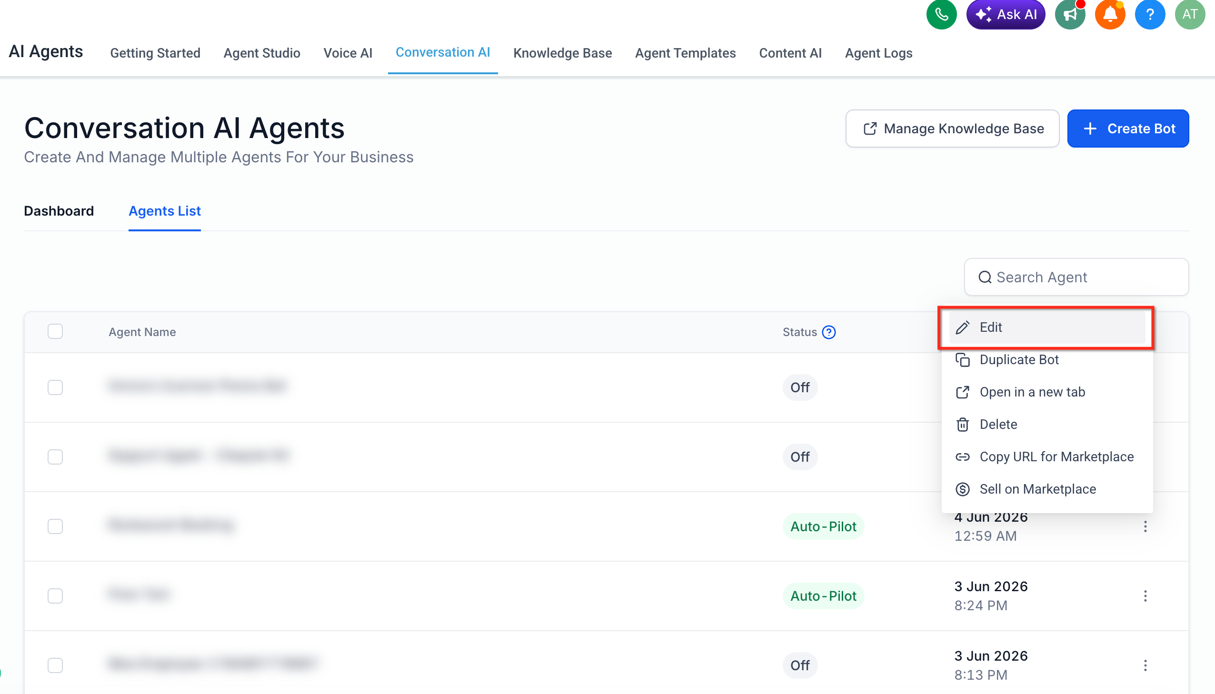Choose Edit from the context menu
Image resolution: width=1215 pixels, height=694 pixels.
[x=1047, y=327]
